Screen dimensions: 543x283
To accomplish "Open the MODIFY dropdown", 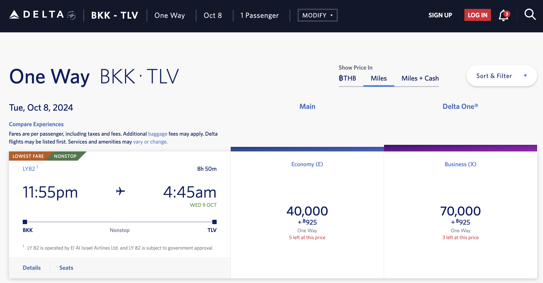I will click(317, 15).
